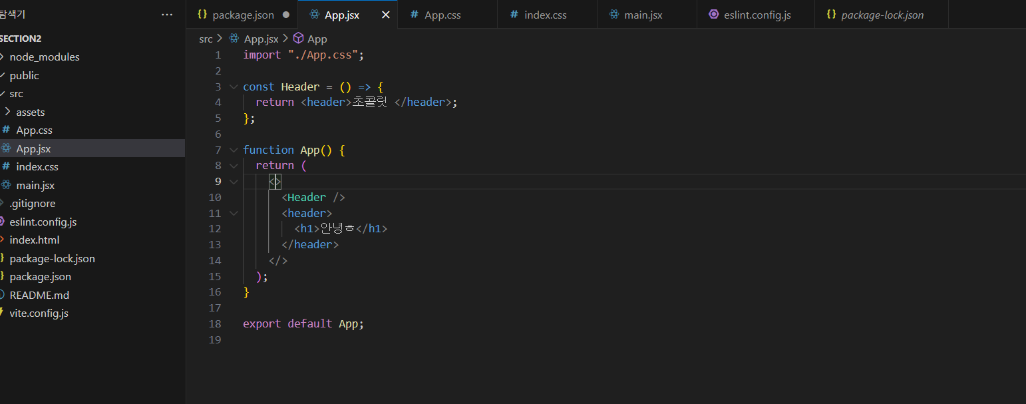The image size is (1026, 404).
Task: Open App.css in the explorer
Action: coord(35,130)
